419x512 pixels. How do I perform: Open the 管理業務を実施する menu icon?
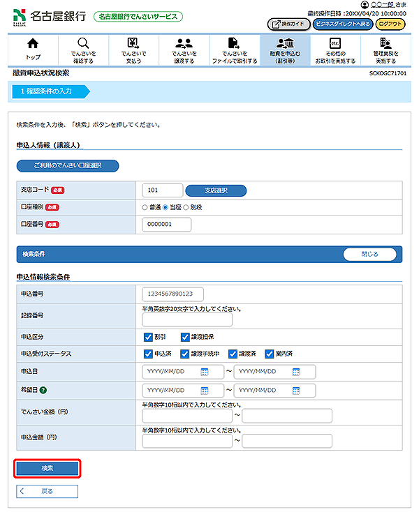pyautogui.click(x=385, y=43)
